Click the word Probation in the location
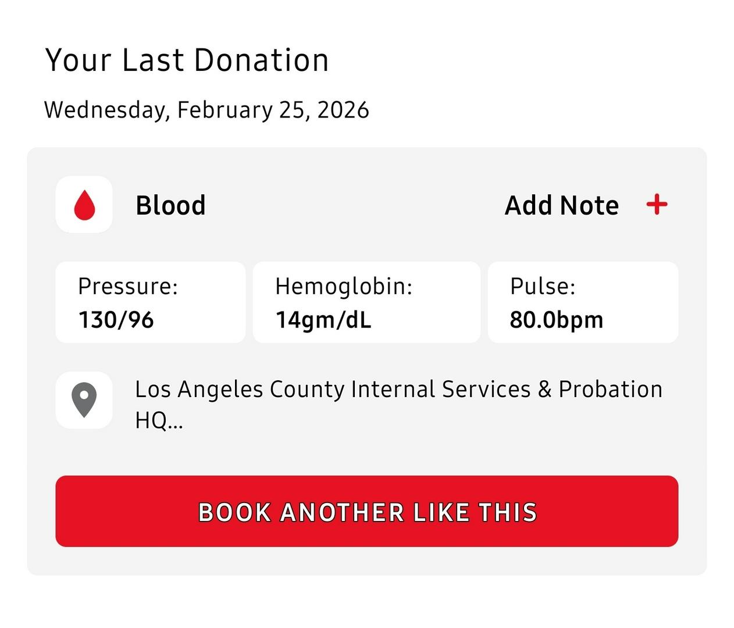This screenshot has height=628, width=734. tap(610, 390)
